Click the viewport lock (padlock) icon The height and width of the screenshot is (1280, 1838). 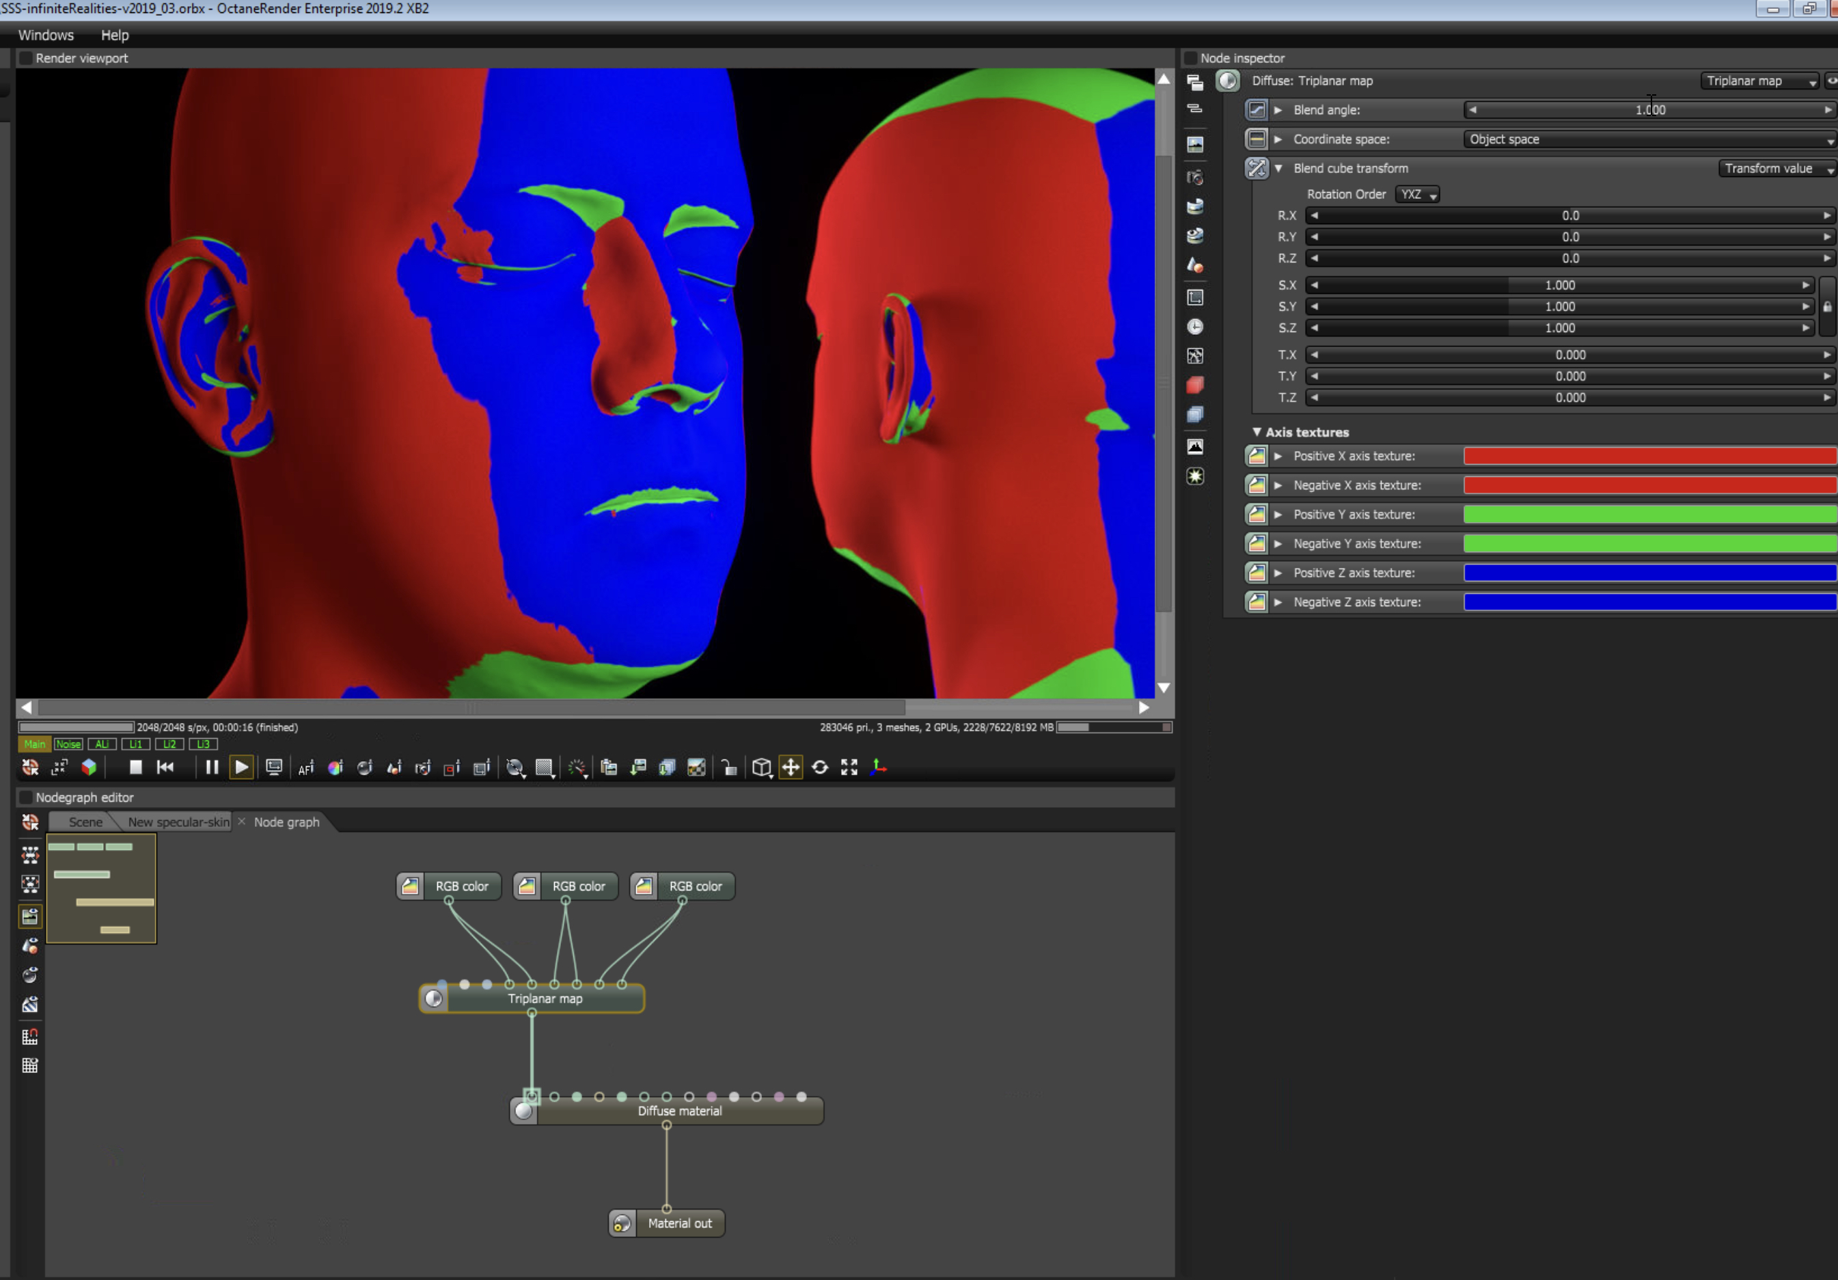point(729,767)
